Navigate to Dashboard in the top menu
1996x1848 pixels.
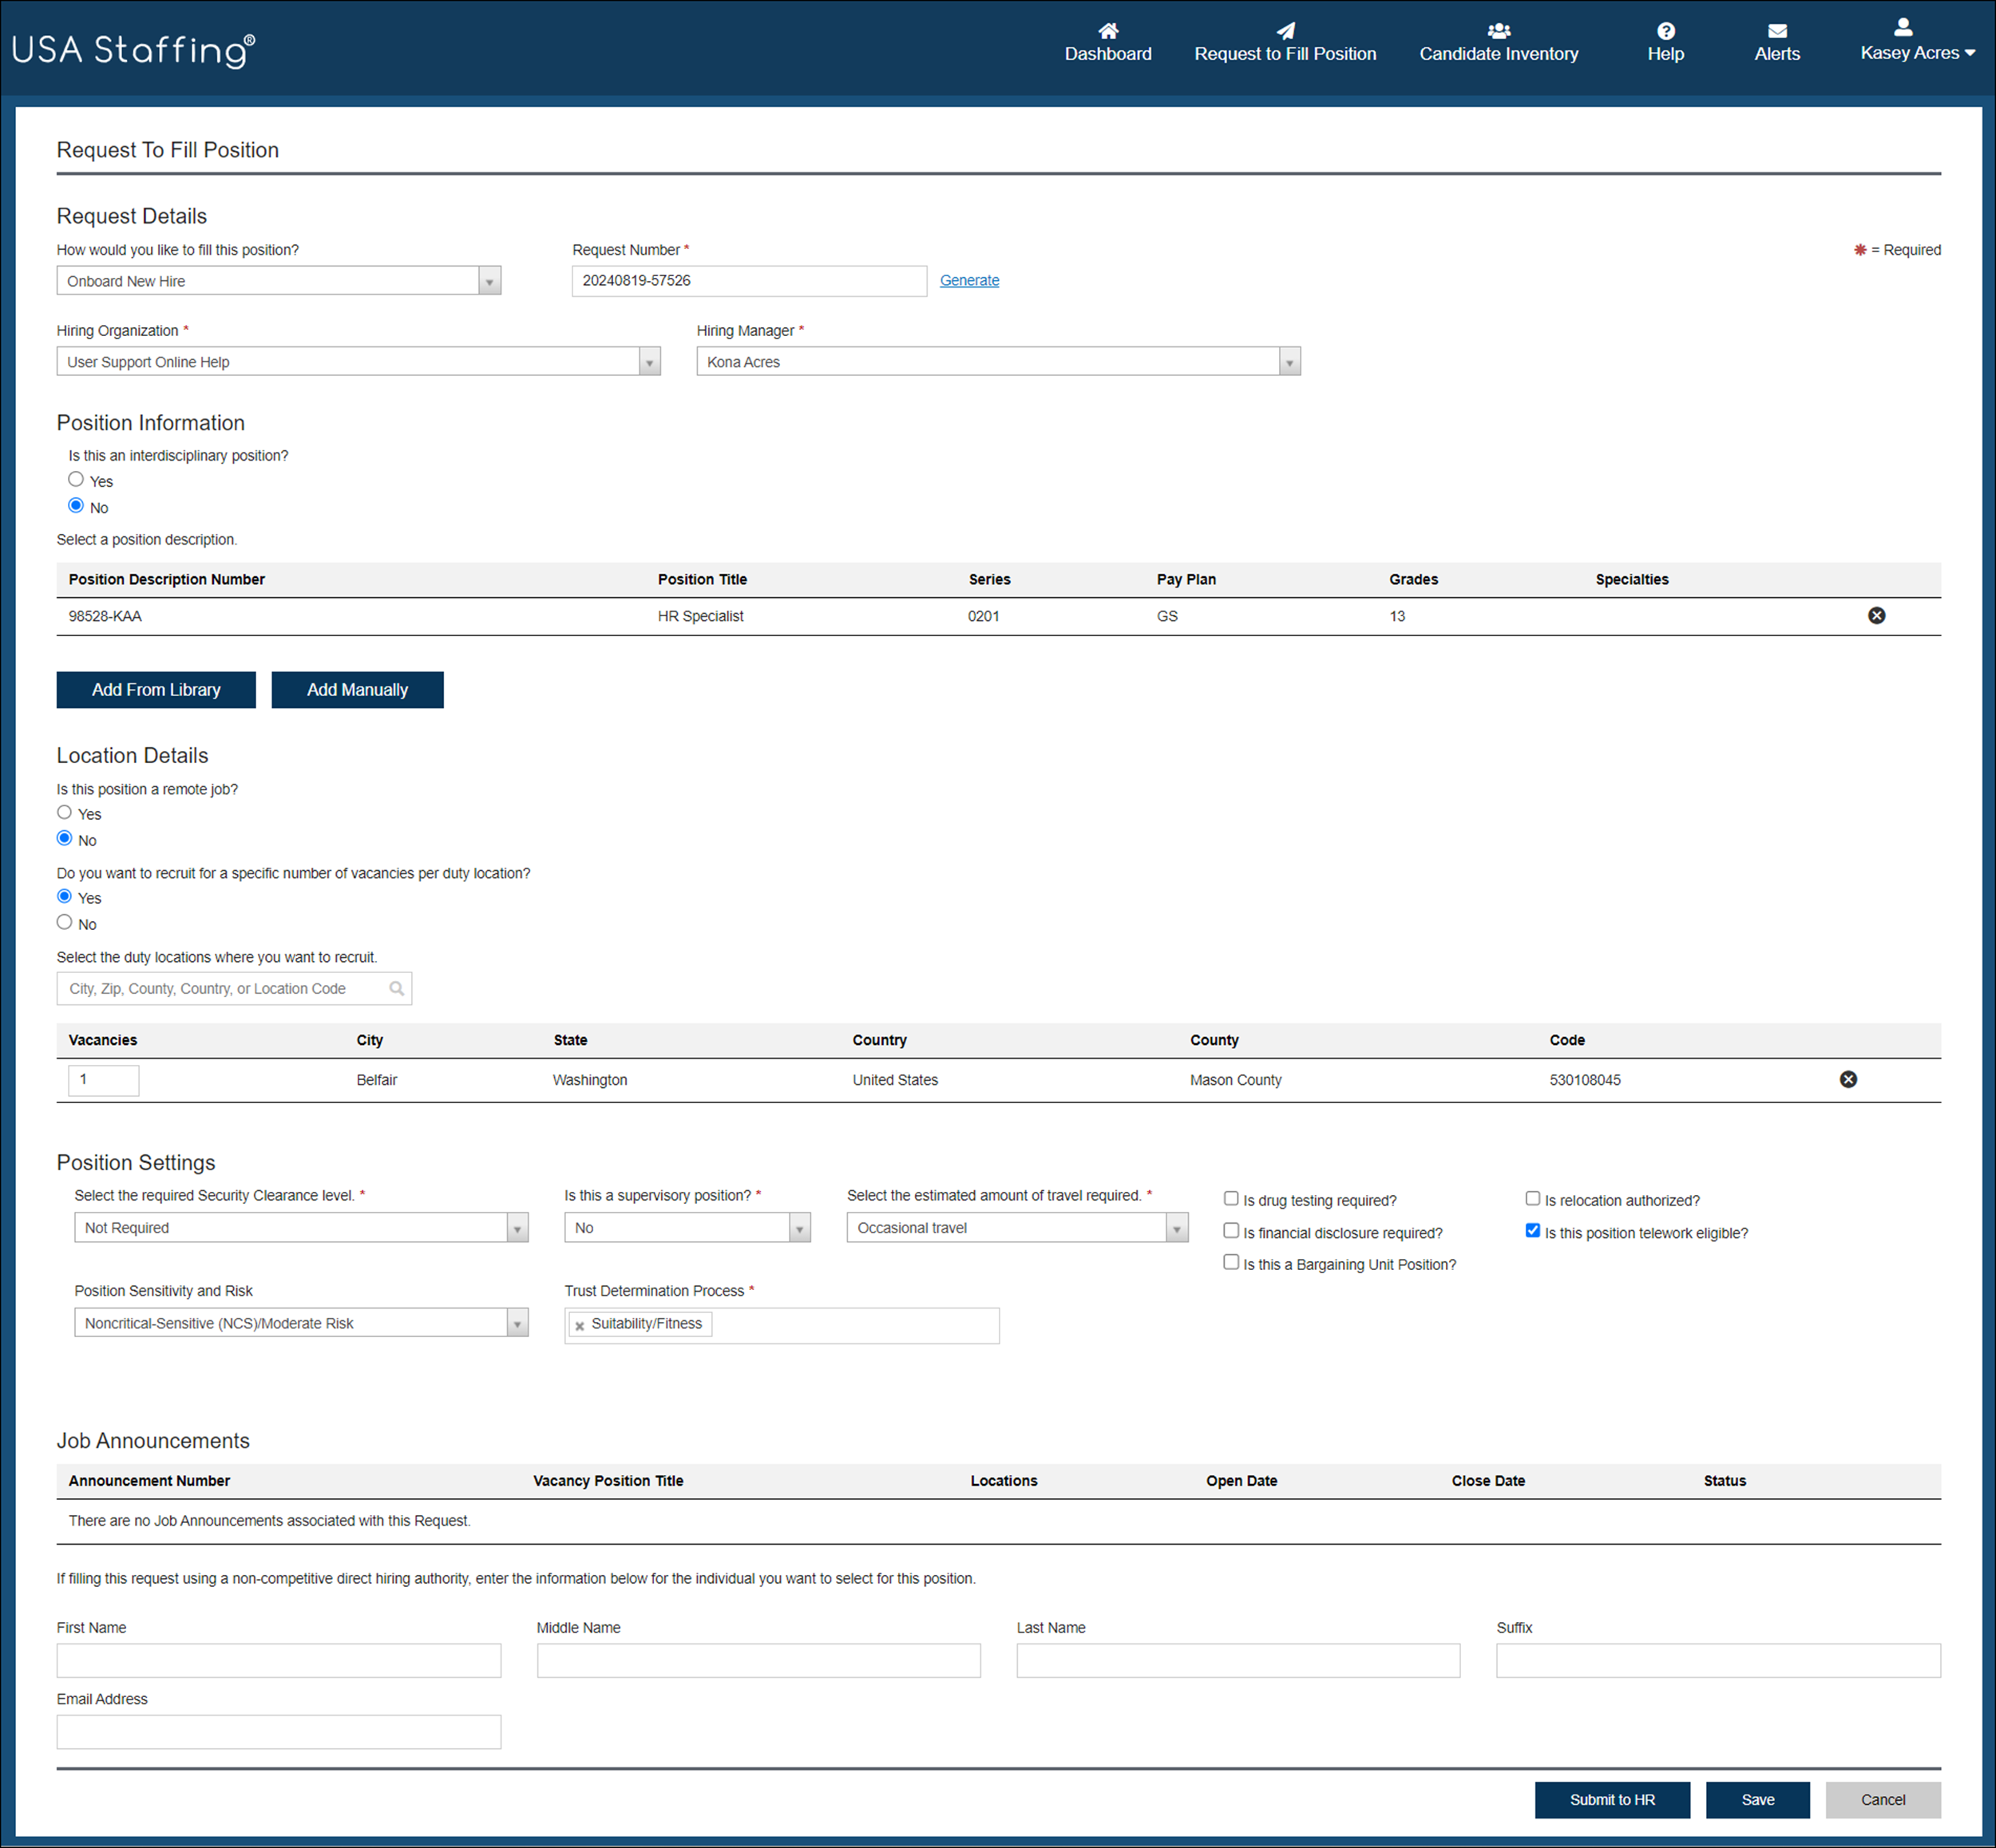(x=1107, y=54)
